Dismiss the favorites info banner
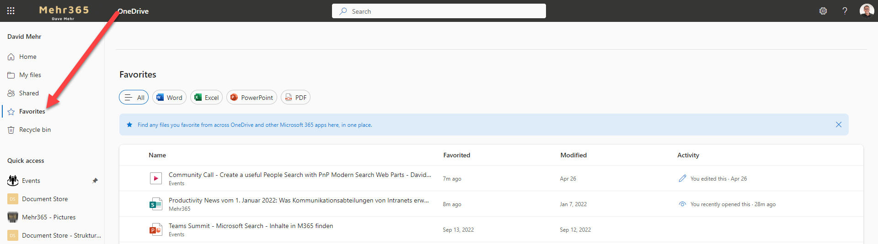This screenshot has width=878, height=244. (839, 125)
